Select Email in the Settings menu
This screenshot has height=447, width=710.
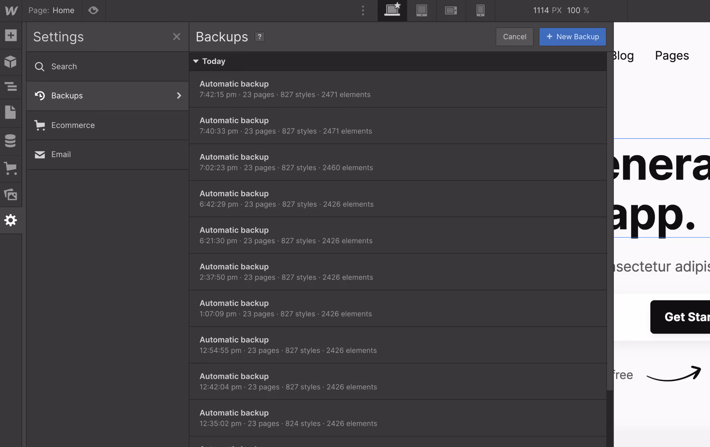pos(61,154)
